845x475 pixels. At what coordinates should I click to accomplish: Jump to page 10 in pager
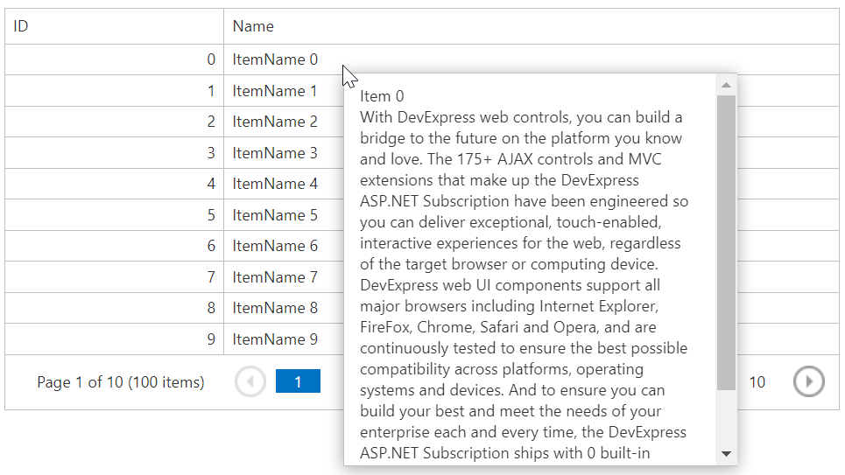(x=757, y=381)
